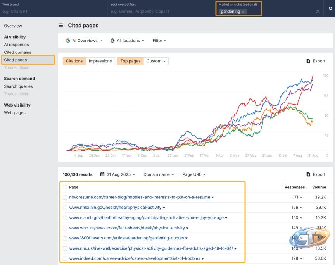
Task: Expand the indeed.com page URL arrow
Action: point(203,259)
